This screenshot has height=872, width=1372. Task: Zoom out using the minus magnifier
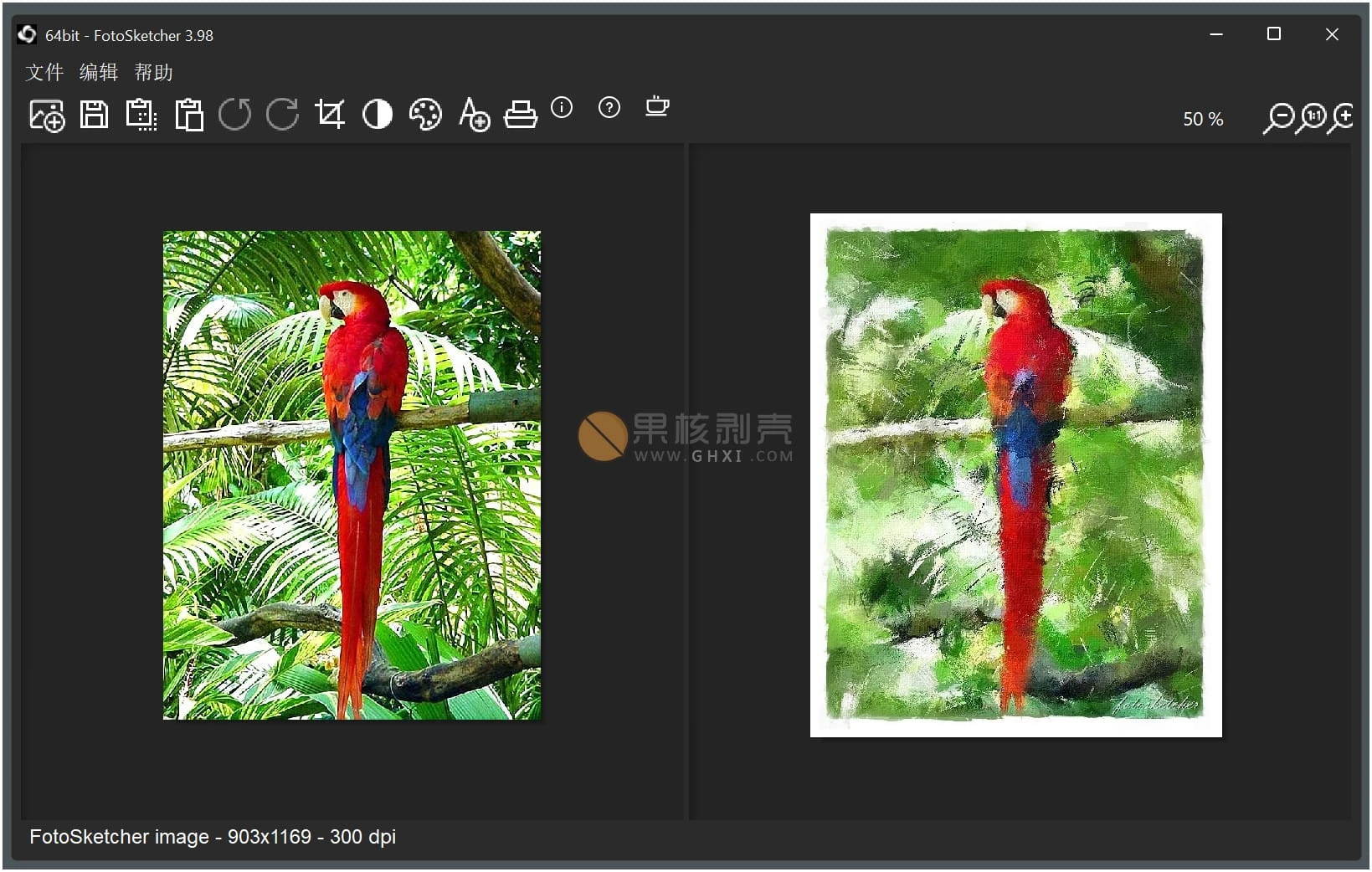point(1278,119)
